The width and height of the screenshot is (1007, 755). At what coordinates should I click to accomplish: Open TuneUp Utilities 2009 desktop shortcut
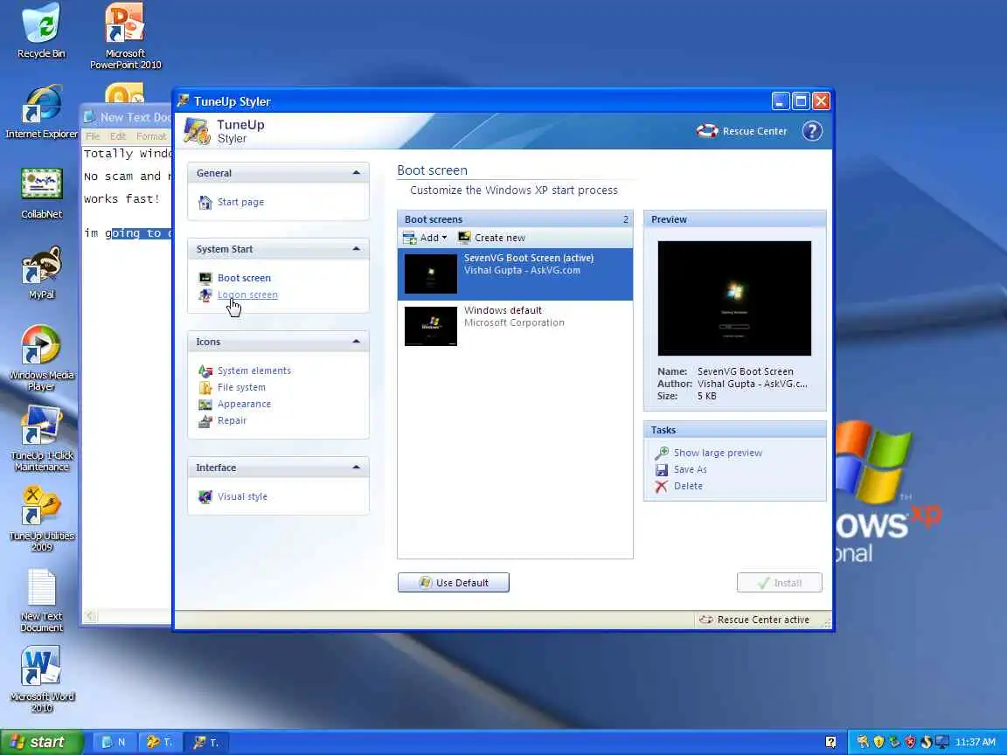(x=41, y=518)
